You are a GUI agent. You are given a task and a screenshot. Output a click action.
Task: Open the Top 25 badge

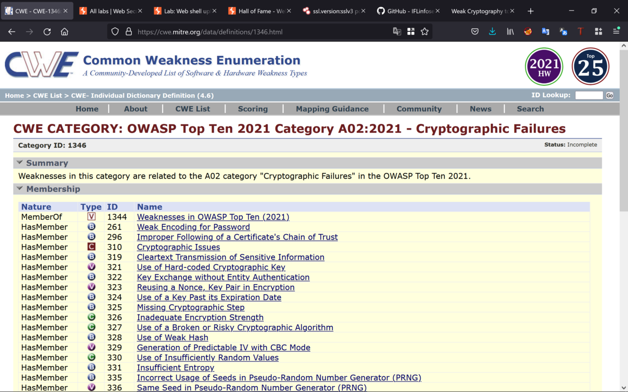coord(590,66)
